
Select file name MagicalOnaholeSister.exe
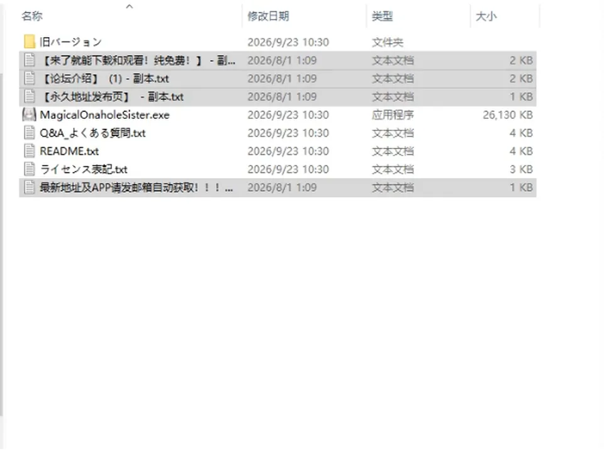[x=104, y=115]
